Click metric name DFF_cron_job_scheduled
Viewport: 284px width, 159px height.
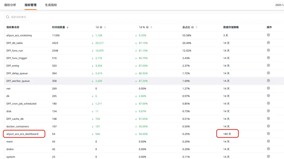21,104
